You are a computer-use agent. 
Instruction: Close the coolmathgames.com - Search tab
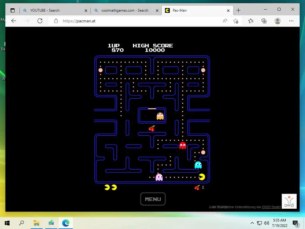pyautogui.click(x=157, y=10)
